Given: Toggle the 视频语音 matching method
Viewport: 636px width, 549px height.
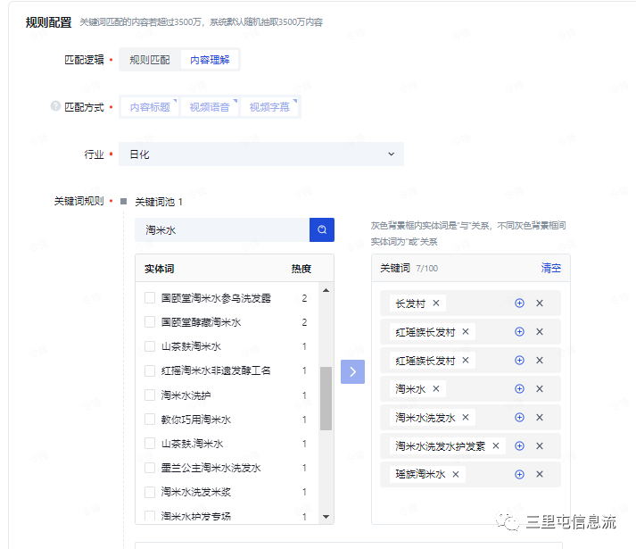Looking at the screenshot, I should 209,107.
